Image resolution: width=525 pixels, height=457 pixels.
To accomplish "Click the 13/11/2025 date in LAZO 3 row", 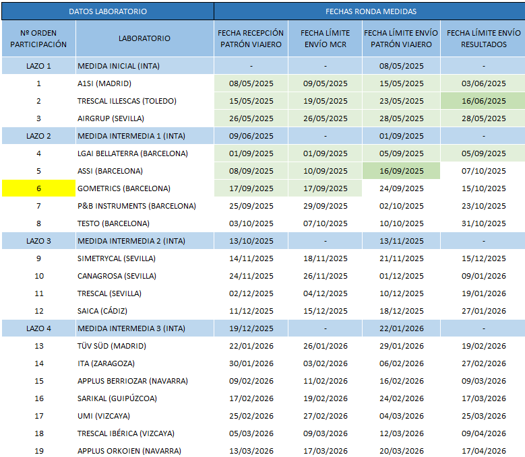I will [x=401, y=241].
